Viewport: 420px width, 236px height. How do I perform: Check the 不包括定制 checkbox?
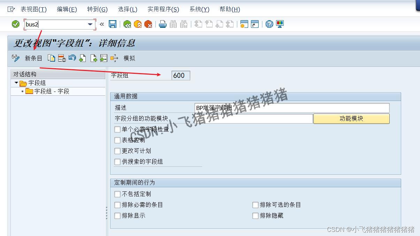coord(117,194)
